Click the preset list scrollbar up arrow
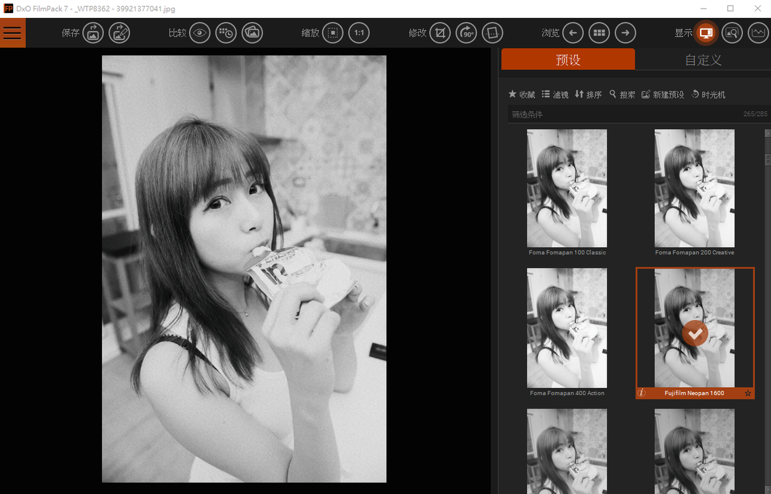This screenshot has height=494, width=771. point(767,133)
